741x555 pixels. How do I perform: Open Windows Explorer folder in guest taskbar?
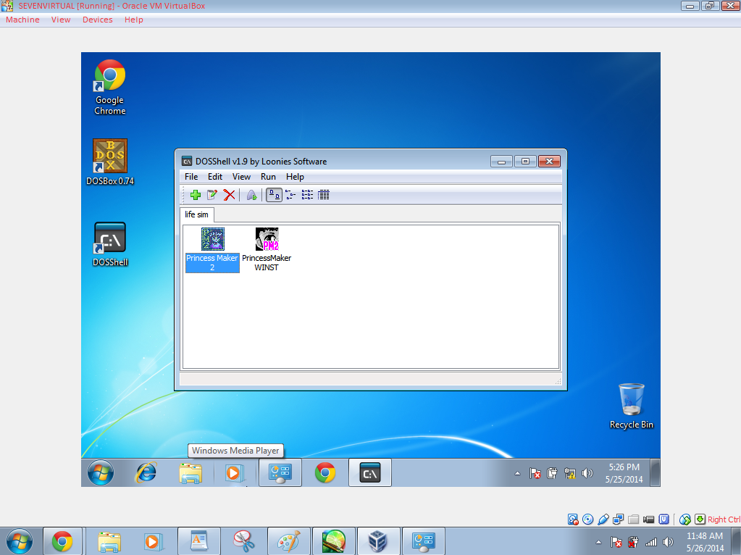point(191,472)
